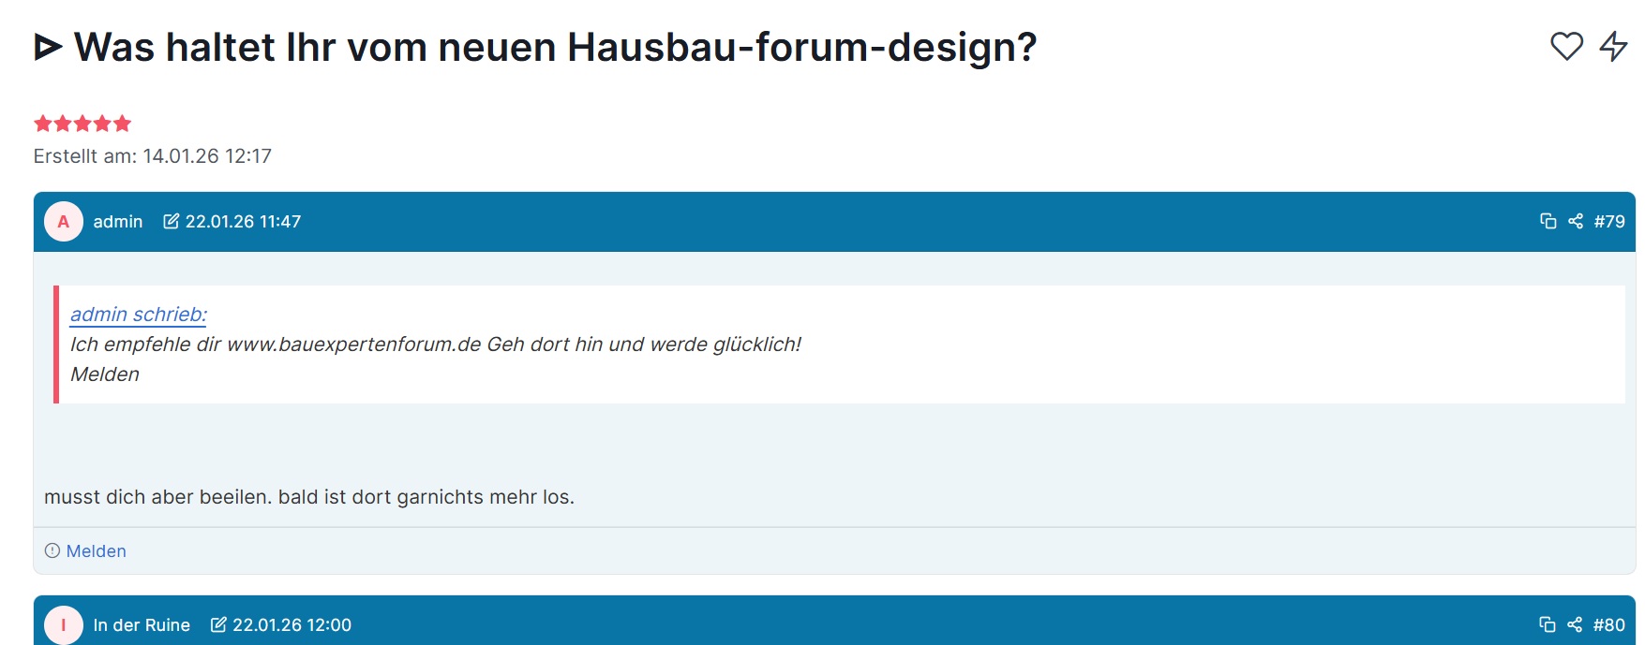Click the fifth rating star
Image resolution: width=1645 pixels, height=645 pixels.
point(123,122)
